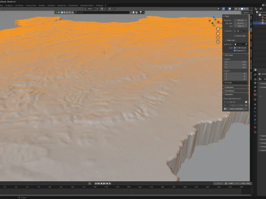Toggle X-ray mode in viewport header
This screenshot has height=199, width=266.
(236, 9)
